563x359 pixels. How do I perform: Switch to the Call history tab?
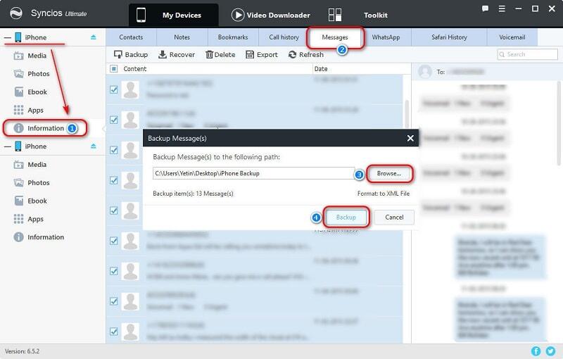[x=284, y=37]
